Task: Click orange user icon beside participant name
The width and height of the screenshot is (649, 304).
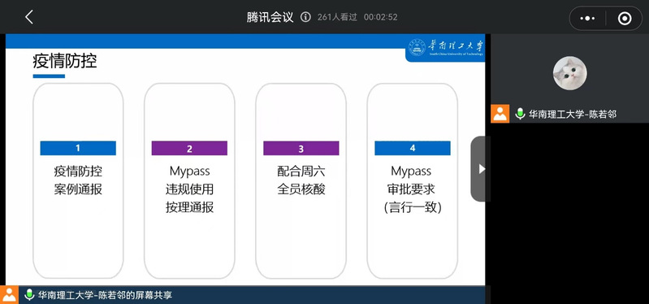Action: coord(500,114)
